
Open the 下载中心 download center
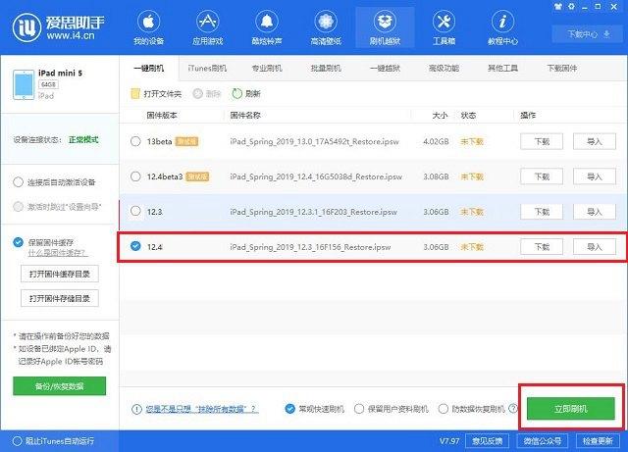click(588, 34)
